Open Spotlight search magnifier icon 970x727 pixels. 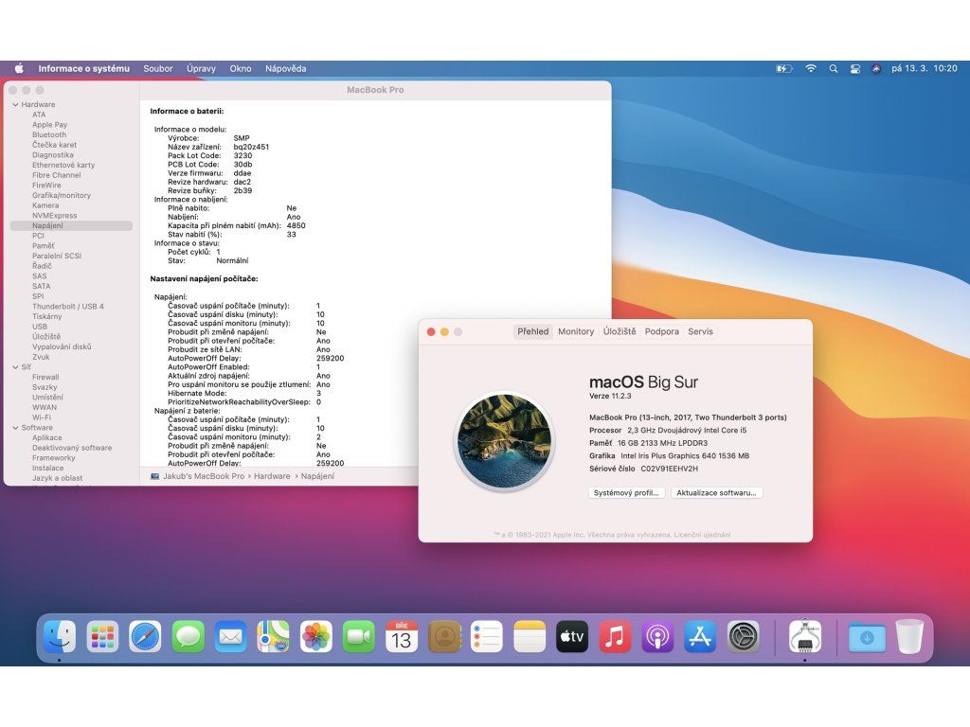pos(834,68)
